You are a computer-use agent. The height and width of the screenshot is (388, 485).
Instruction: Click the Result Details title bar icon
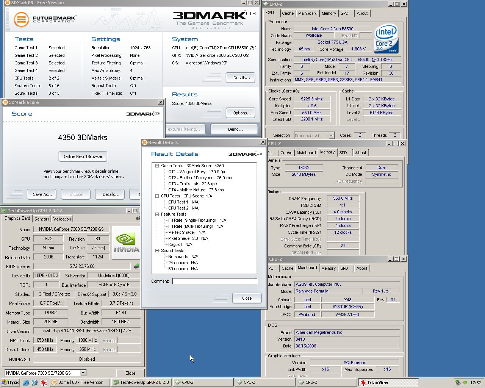tap(144, 142)
